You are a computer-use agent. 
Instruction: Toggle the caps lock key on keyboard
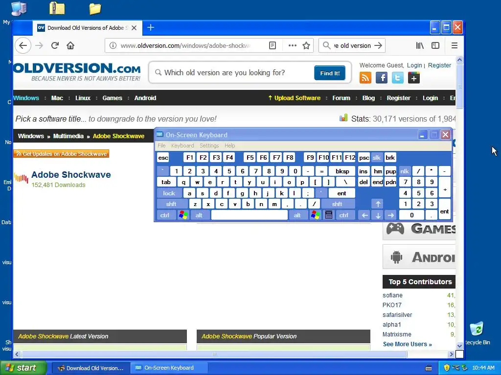(169, 193)
